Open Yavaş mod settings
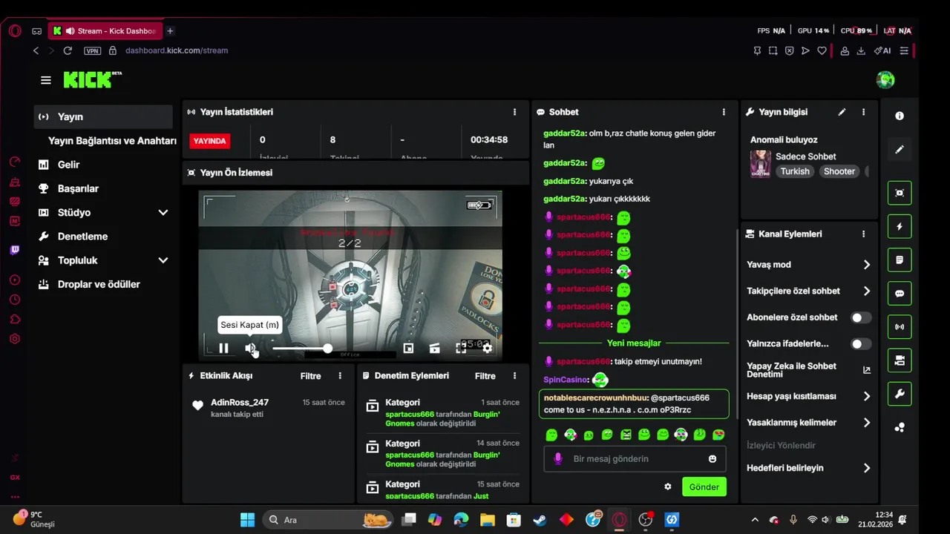This screenshot has height=534, width=950. pos(809,265)
